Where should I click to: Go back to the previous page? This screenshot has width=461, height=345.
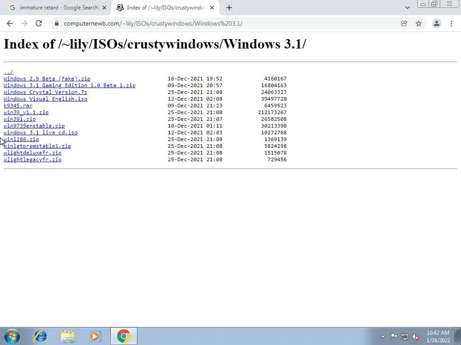click(10, 23)
